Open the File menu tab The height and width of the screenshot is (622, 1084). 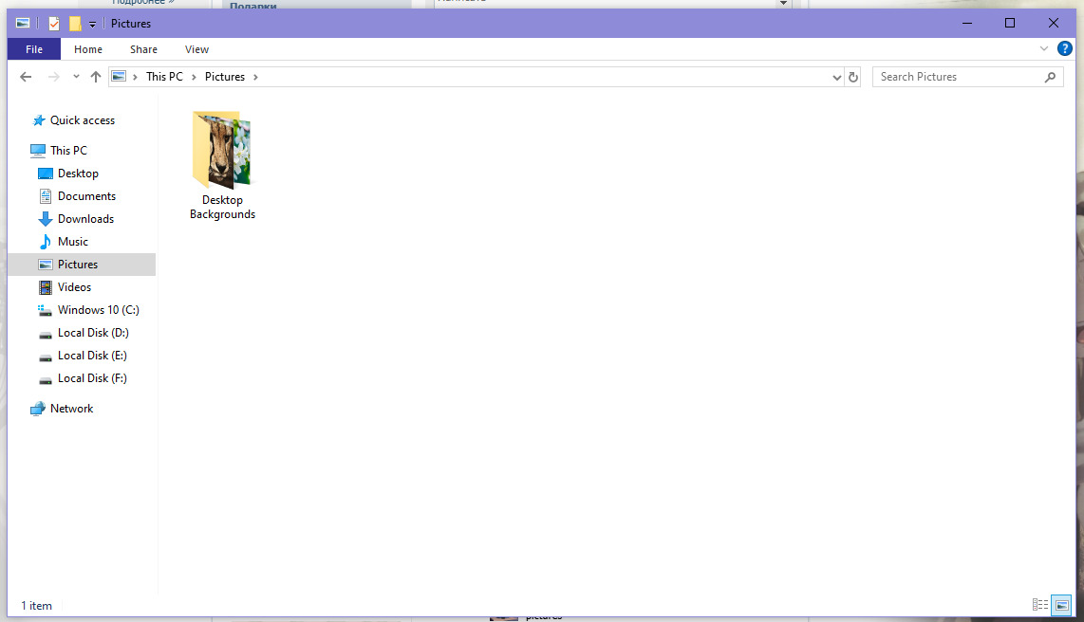click(x=34, y=49)
